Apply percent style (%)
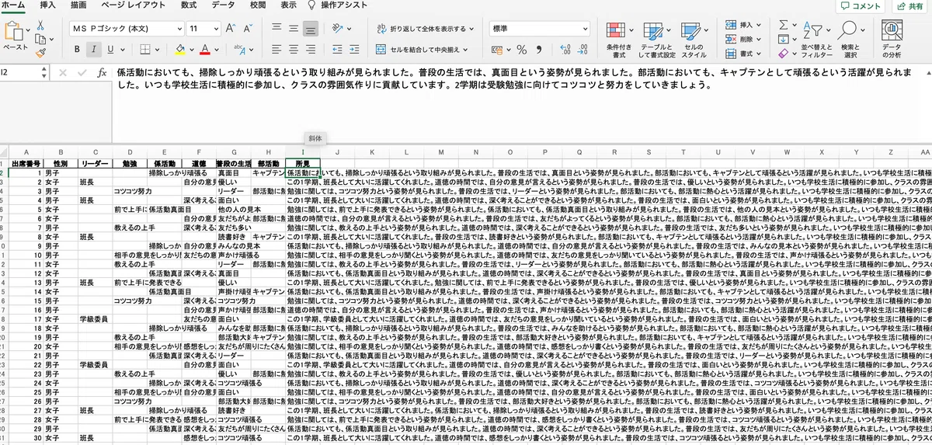 [523, 50]
